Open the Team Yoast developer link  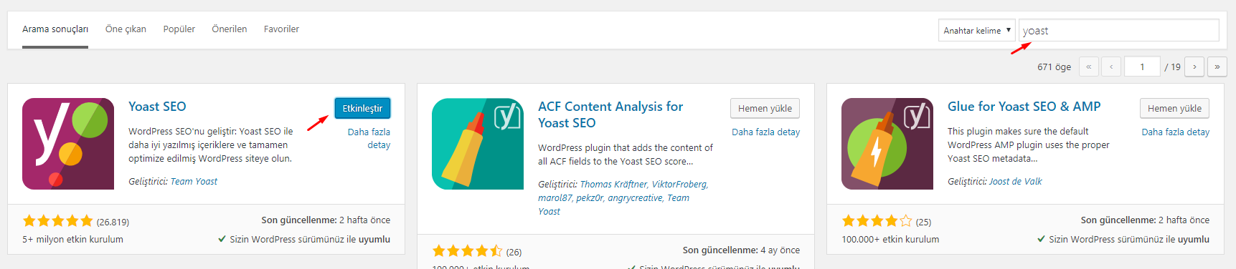pyautogui.click(x=194, y=182)
